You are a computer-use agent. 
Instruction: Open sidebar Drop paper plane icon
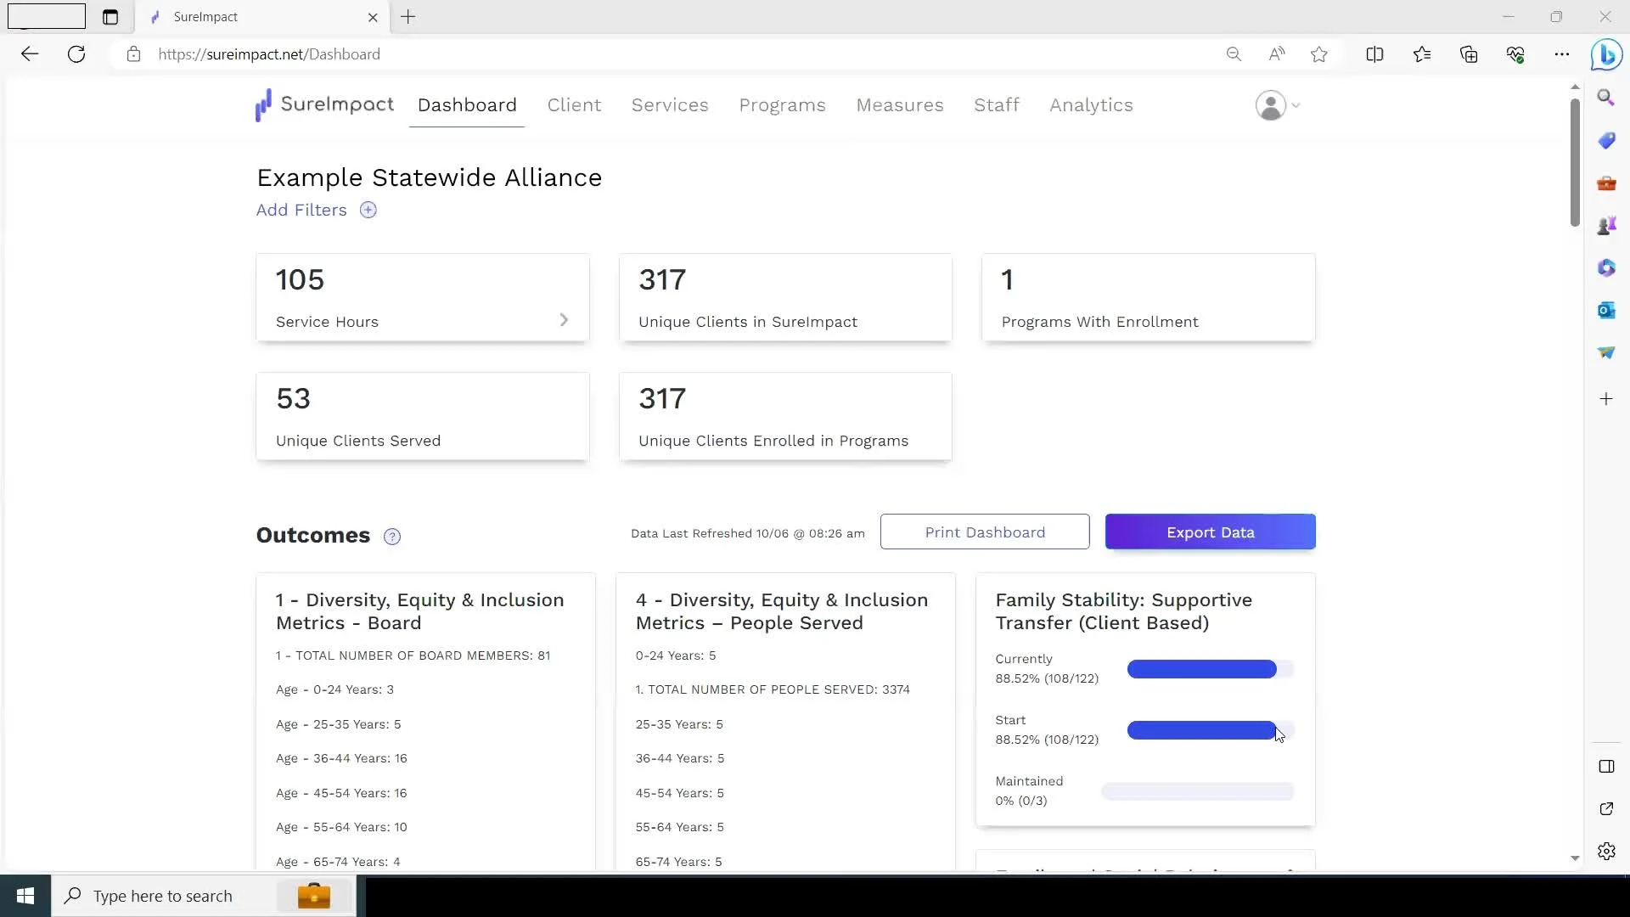pyautogui.click(x=1606, y=352)
